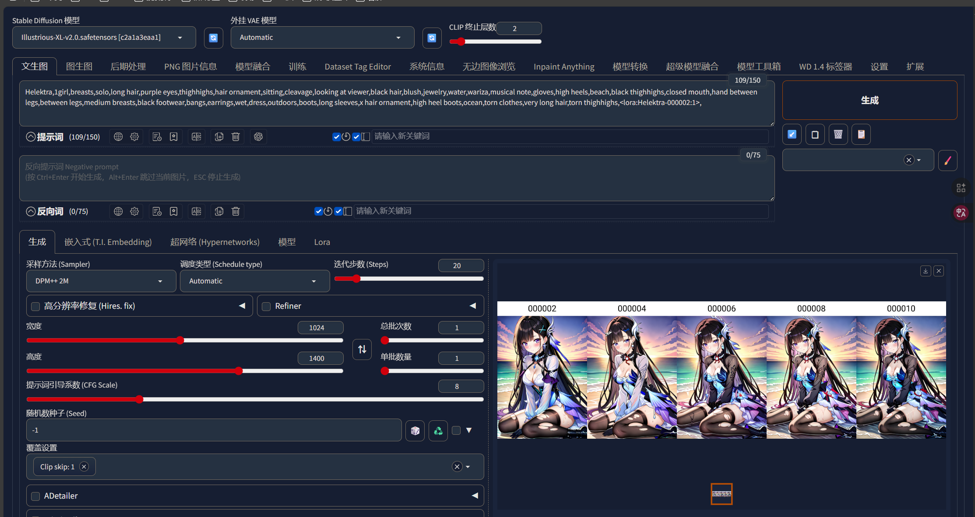Switch to the 图生图 tab

[79, 66]
